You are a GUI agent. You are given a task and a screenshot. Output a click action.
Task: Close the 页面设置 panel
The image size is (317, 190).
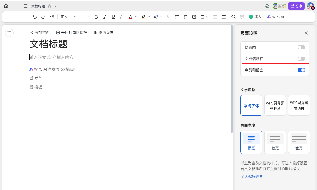coord(306,33)
